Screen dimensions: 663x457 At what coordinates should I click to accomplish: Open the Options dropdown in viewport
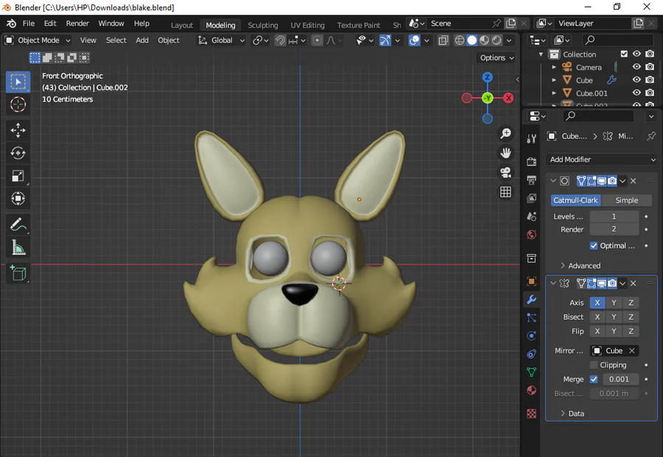click(497, 57)
